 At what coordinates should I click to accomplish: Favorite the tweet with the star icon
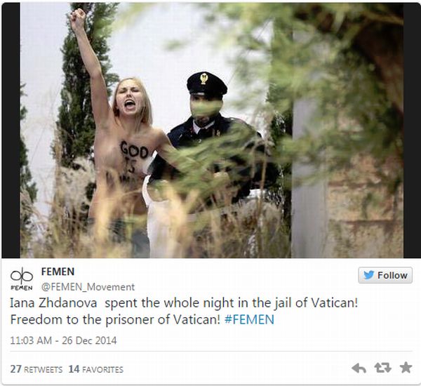(x=406, y=368)
